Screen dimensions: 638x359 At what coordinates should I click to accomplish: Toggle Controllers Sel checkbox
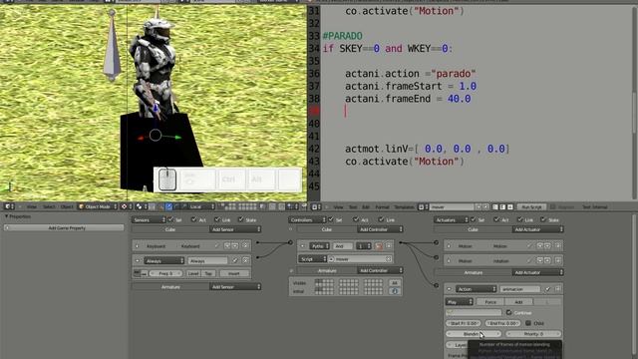tap(331, 219)
